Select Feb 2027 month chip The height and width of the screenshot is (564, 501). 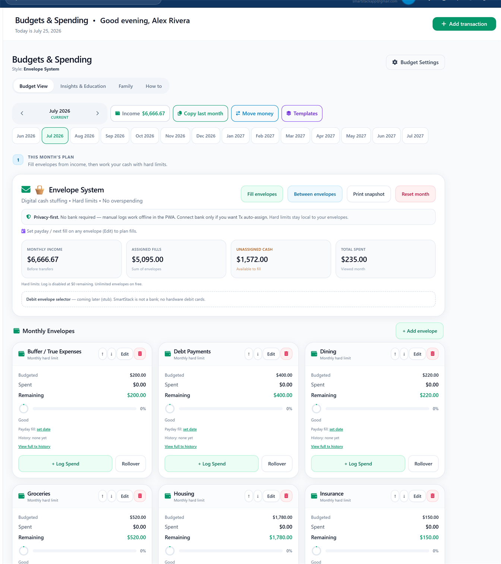pyautogui.click(x=265, y=136)
